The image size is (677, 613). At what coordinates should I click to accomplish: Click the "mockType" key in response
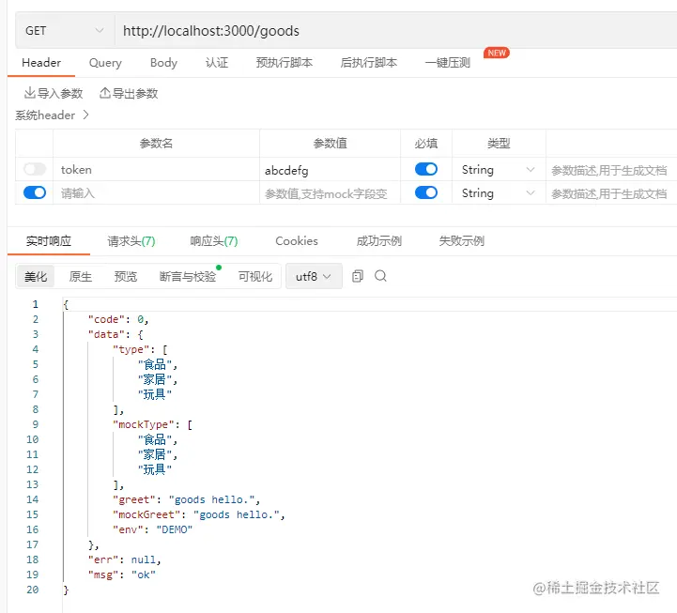[x=144, y=425]
